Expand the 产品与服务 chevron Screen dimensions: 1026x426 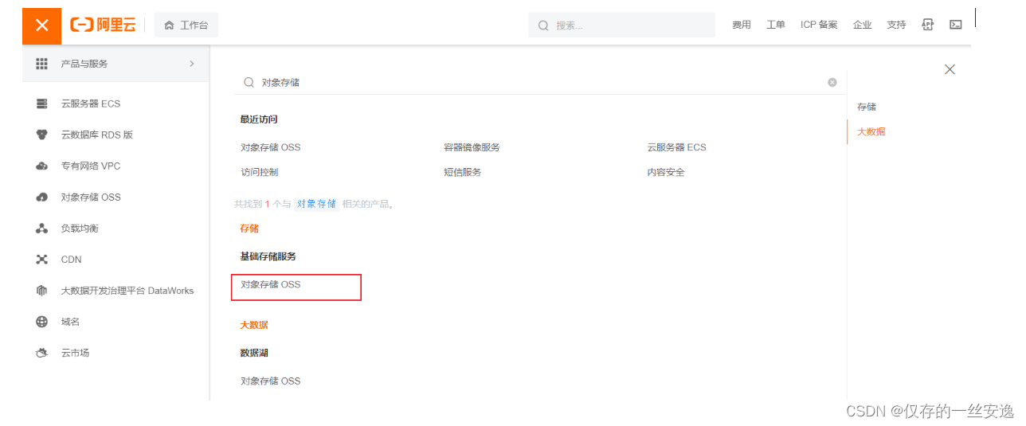tap(192, 64)
